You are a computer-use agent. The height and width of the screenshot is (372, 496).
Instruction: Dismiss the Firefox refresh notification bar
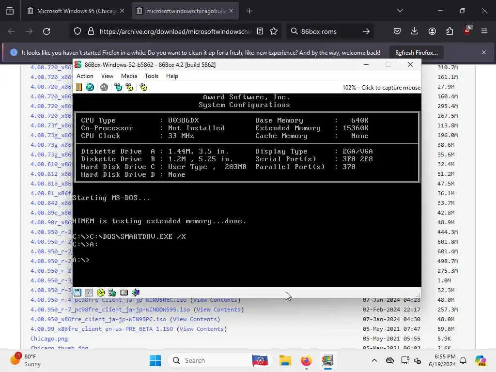(x=484, y=52)
